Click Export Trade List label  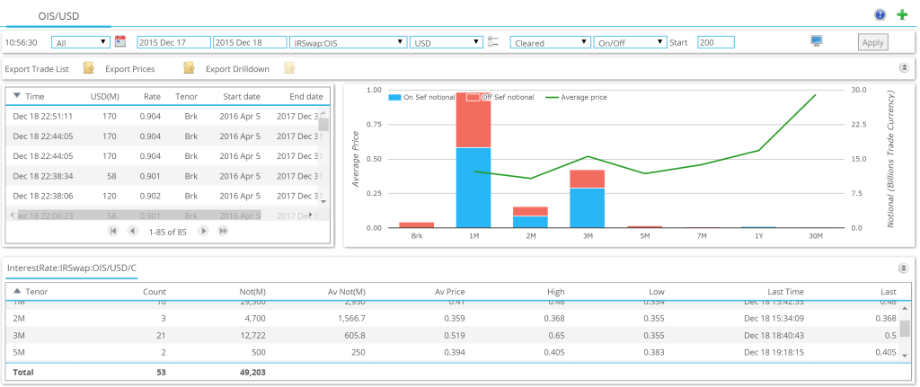coord(36,68)
